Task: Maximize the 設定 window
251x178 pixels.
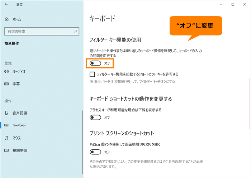Action: [233, 4]
